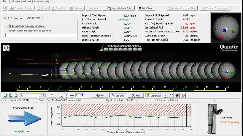Click the Test button
Screen dimensions: 243x136
pyautogui.click(x=94, y=8)
